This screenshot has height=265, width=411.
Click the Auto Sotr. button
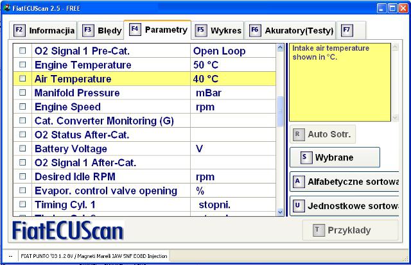click(322, 134)
